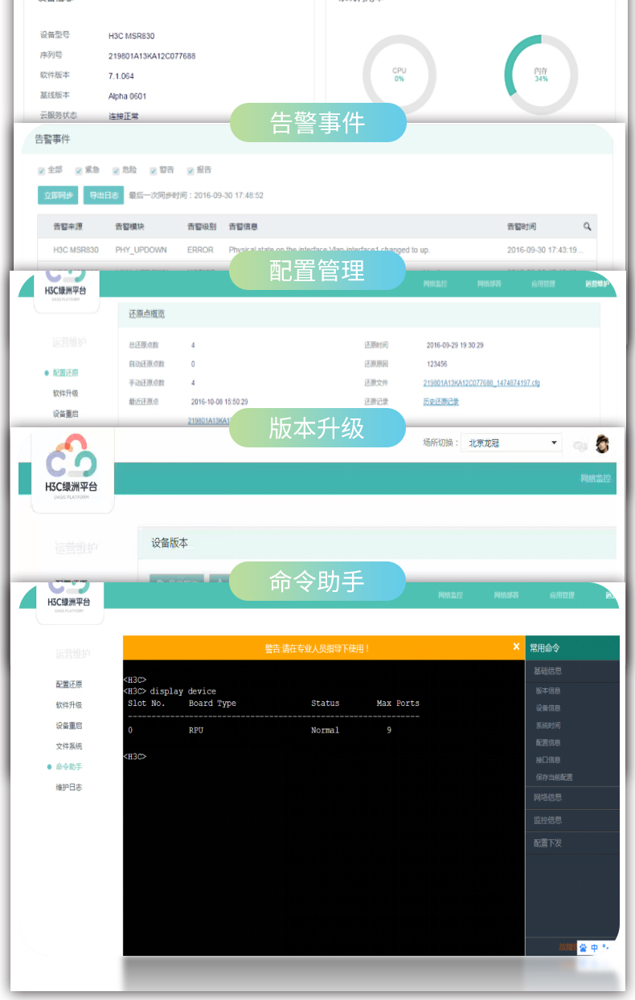Click the 立即同步 button
The height and width of the screenshot is (1000, 635).
(58, 195)
